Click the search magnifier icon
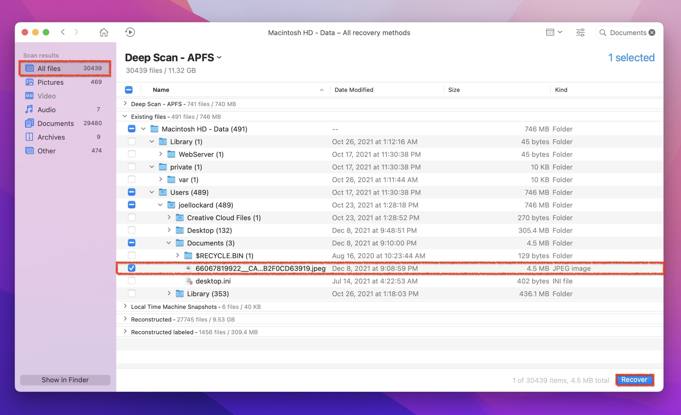This screenshot has height=415, width=681. (603, 33)
